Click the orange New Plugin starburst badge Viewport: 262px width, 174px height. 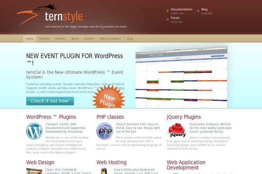tap(108, 97)
